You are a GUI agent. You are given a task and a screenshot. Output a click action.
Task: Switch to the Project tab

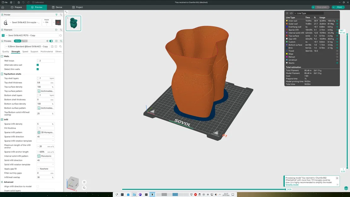pyautogui.click(x=77, y=7)
